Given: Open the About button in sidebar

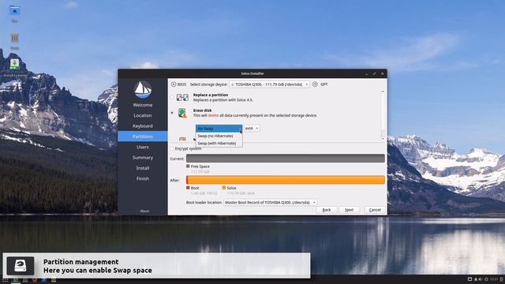Looking at the screenshot, I should point(144,211).
